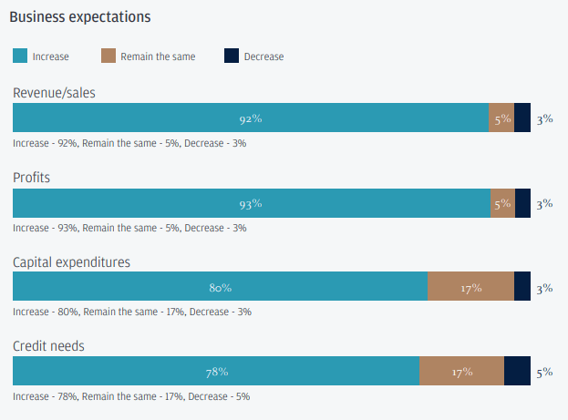Click the Capital expenditures 80% teal segment
The width and height of the screenshot is (568, 420).
[x=220, y=287]
